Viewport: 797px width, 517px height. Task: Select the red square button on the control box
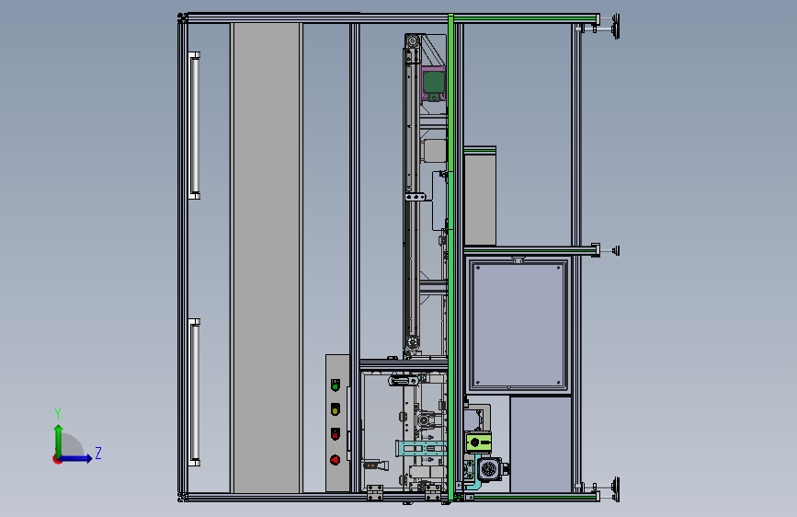(x=335, y=434)
